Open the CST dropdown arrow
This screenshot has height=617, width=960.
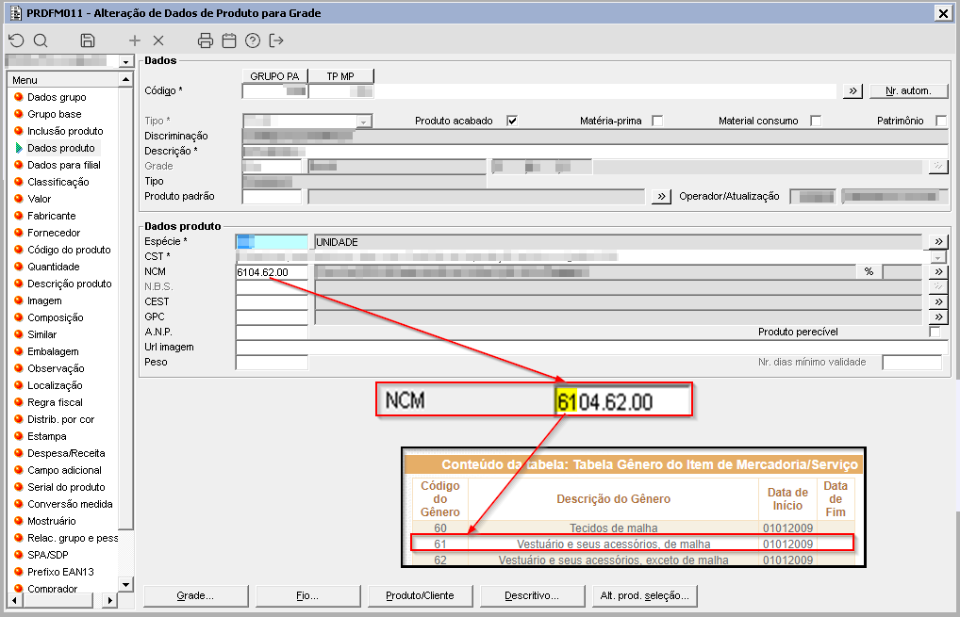pos(938,257)
